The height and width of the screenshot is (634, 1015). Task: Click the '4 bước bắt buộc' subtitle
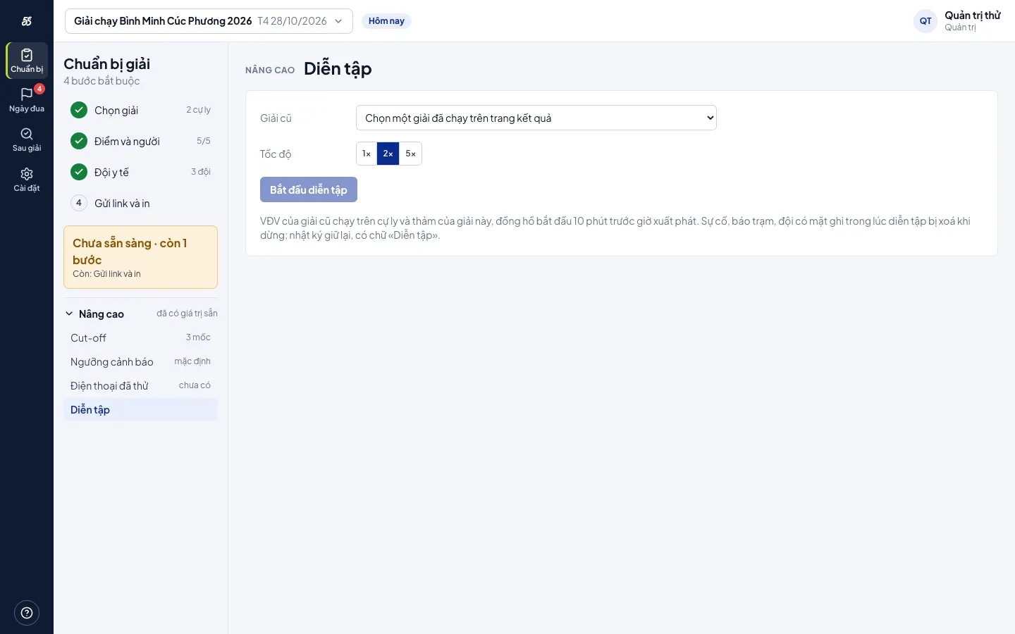pos(101,81)
